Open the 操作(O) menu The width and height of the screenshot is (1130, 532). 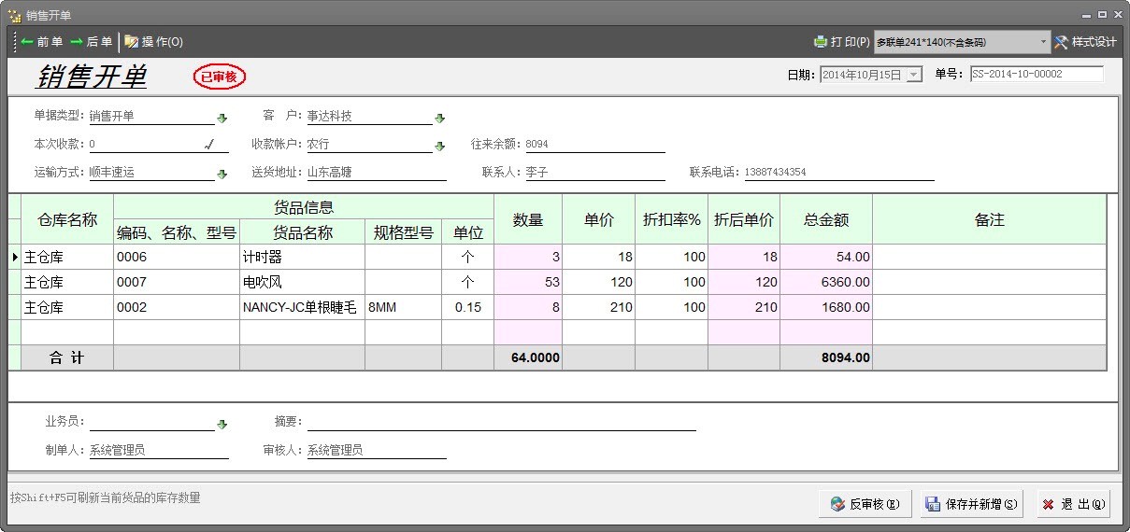coord(154,42)
